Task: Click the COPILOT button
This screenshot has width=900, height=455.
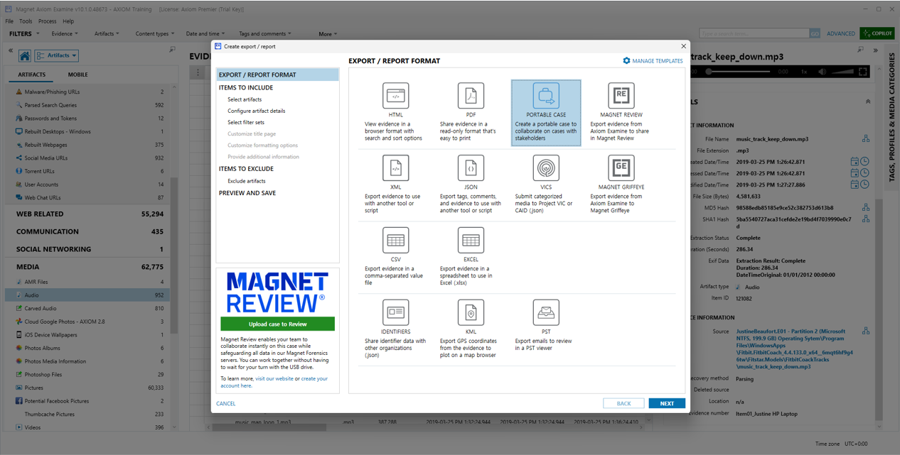Action: [x=877, y=33]
